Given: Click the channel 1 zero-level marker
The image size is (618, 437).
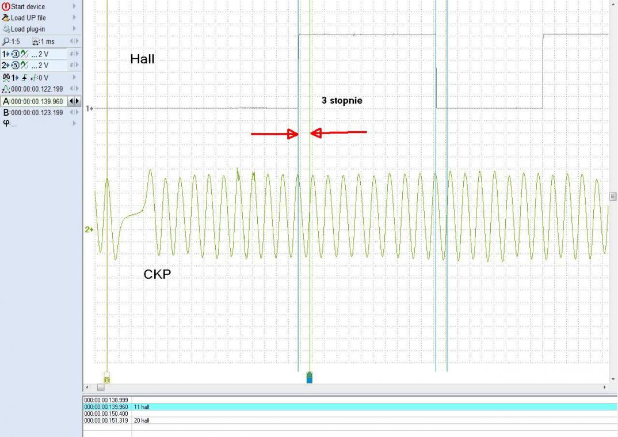Looking at the screenshot, I should (x=89, y=108).
